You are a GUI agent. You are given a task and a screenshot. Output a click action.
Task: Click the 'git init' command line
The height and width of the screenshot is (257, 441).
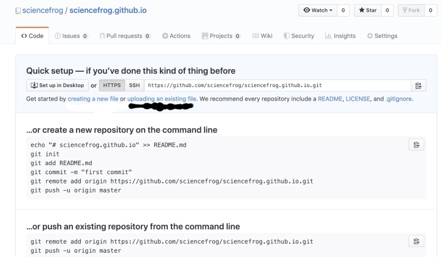[45, 154]
